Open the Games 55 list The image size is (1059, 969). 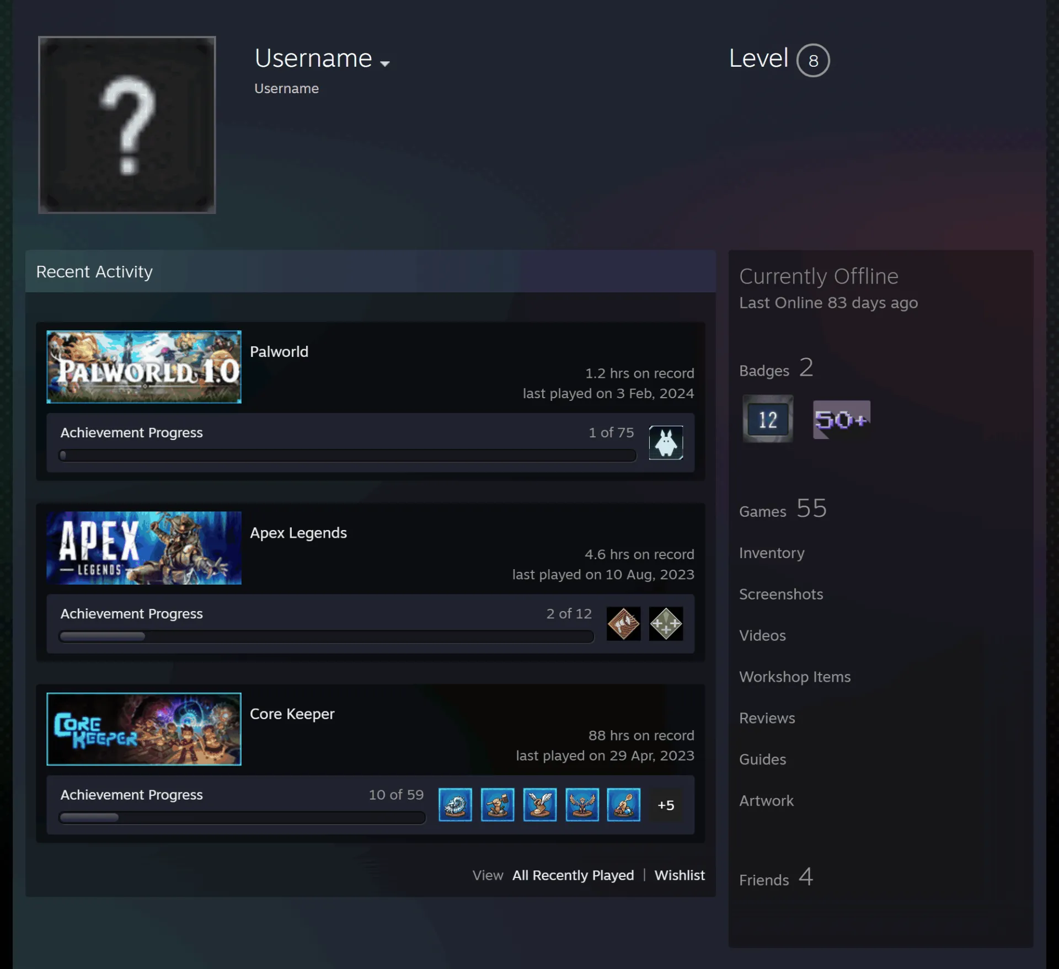[783, 508]
